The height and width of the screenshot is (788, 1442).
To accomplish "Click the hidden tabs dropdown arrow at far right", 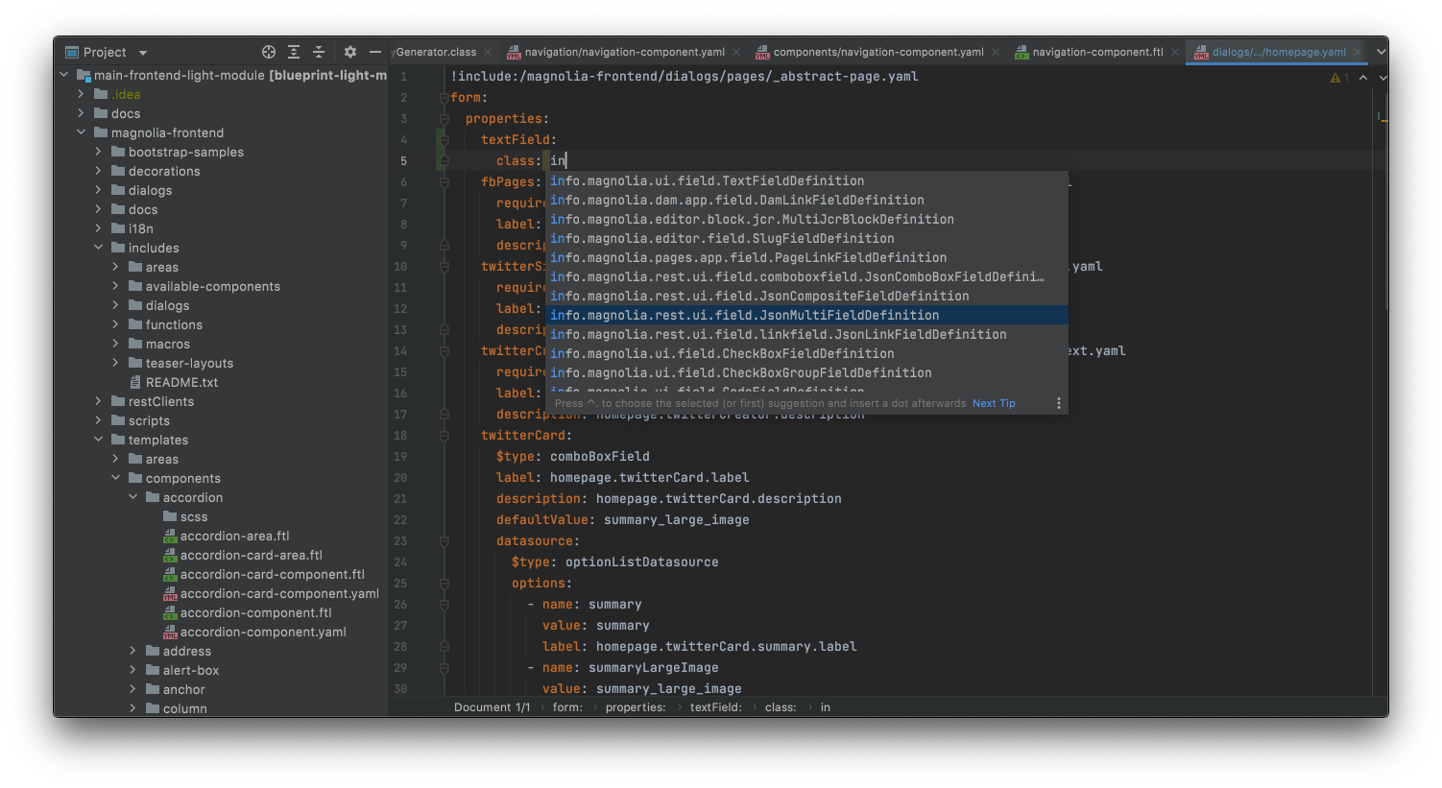I will coord(1380,52).
